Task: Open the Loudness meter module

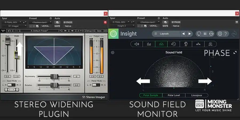Action: point(137,44)
